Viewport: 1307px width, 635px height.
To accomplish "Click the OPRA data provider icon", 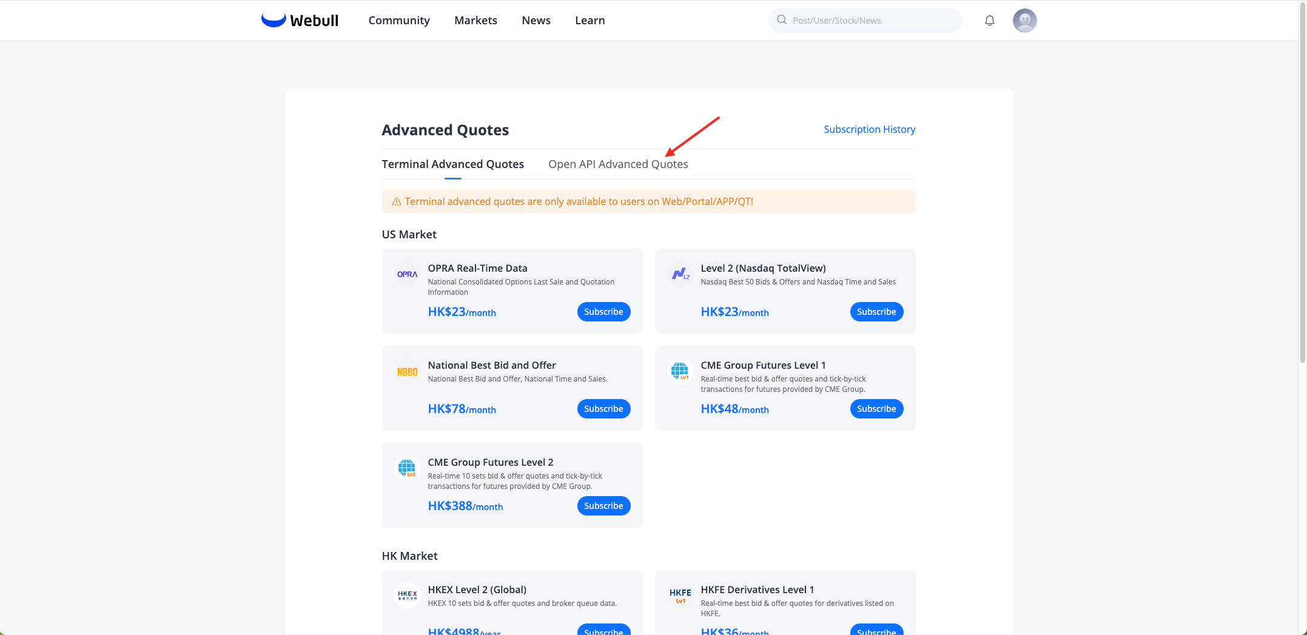I will click(407, 274).
